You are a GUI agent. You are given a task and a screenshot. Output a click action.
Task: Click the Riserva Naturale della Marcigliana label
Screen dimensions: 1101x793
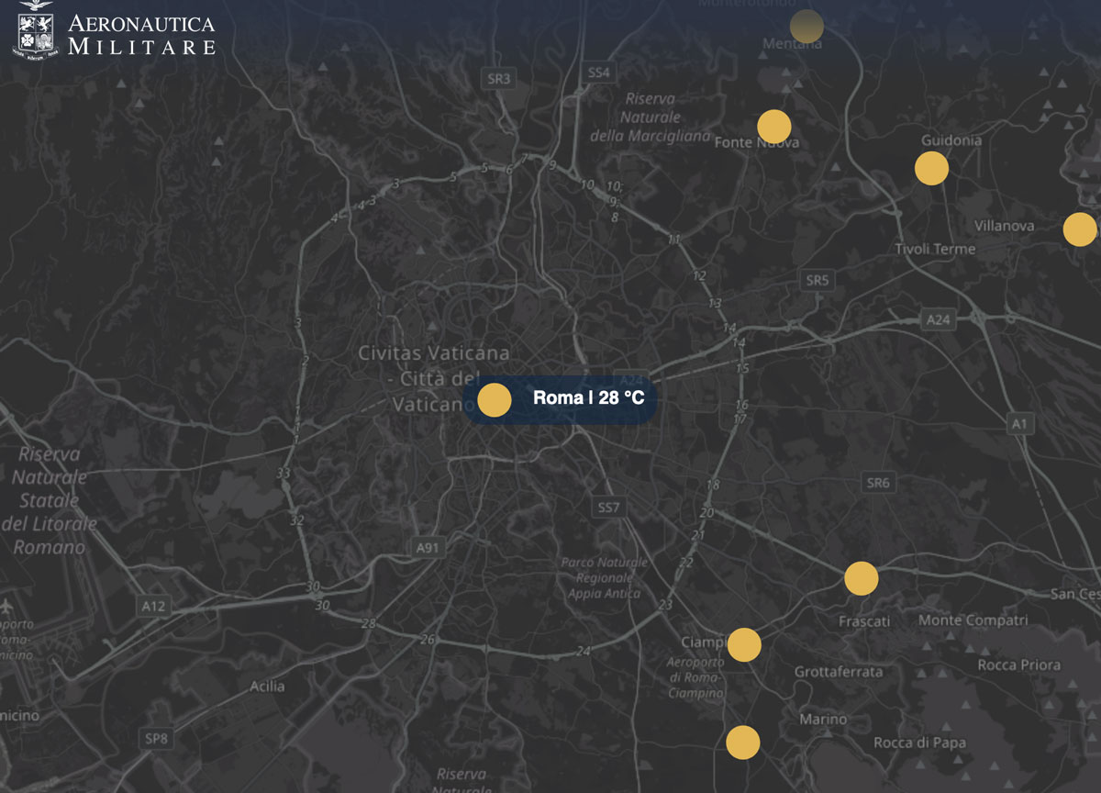651,117
